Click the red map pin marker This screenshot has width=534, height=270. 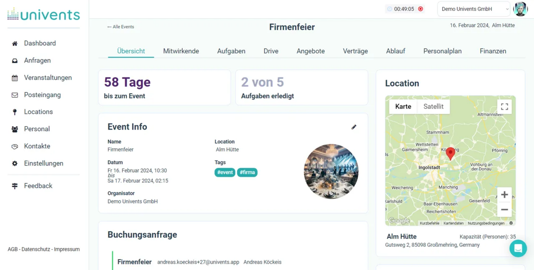[x=450, y=153]
